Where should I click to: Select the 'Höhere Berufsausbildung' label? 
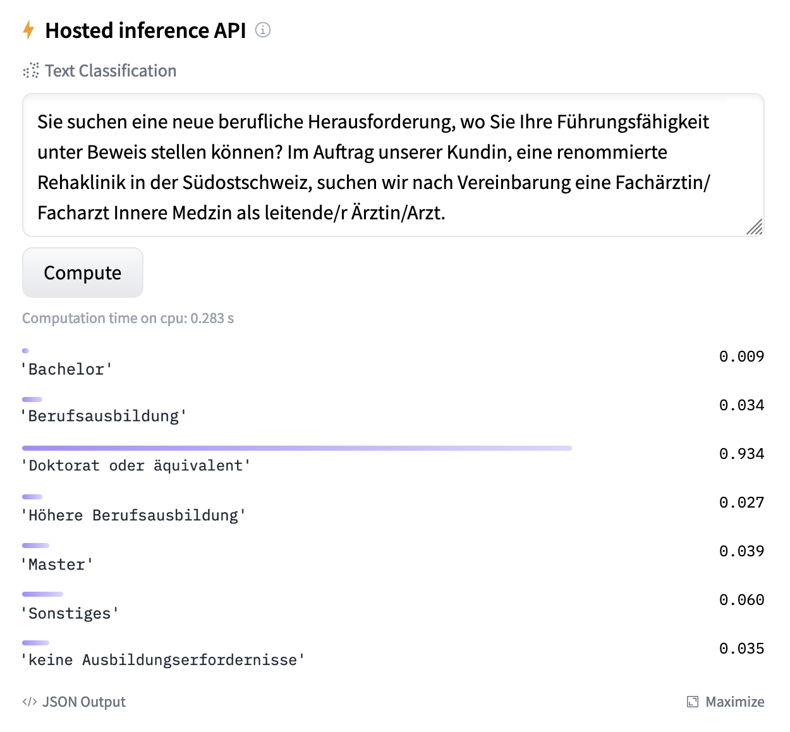(133, 515)
